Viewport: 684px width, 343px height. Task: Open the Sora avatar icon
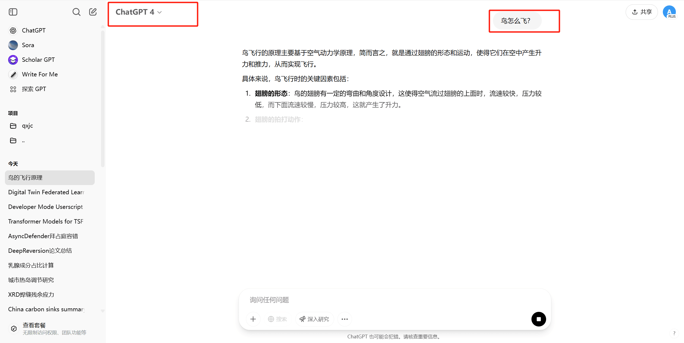(x=13, y=45)
